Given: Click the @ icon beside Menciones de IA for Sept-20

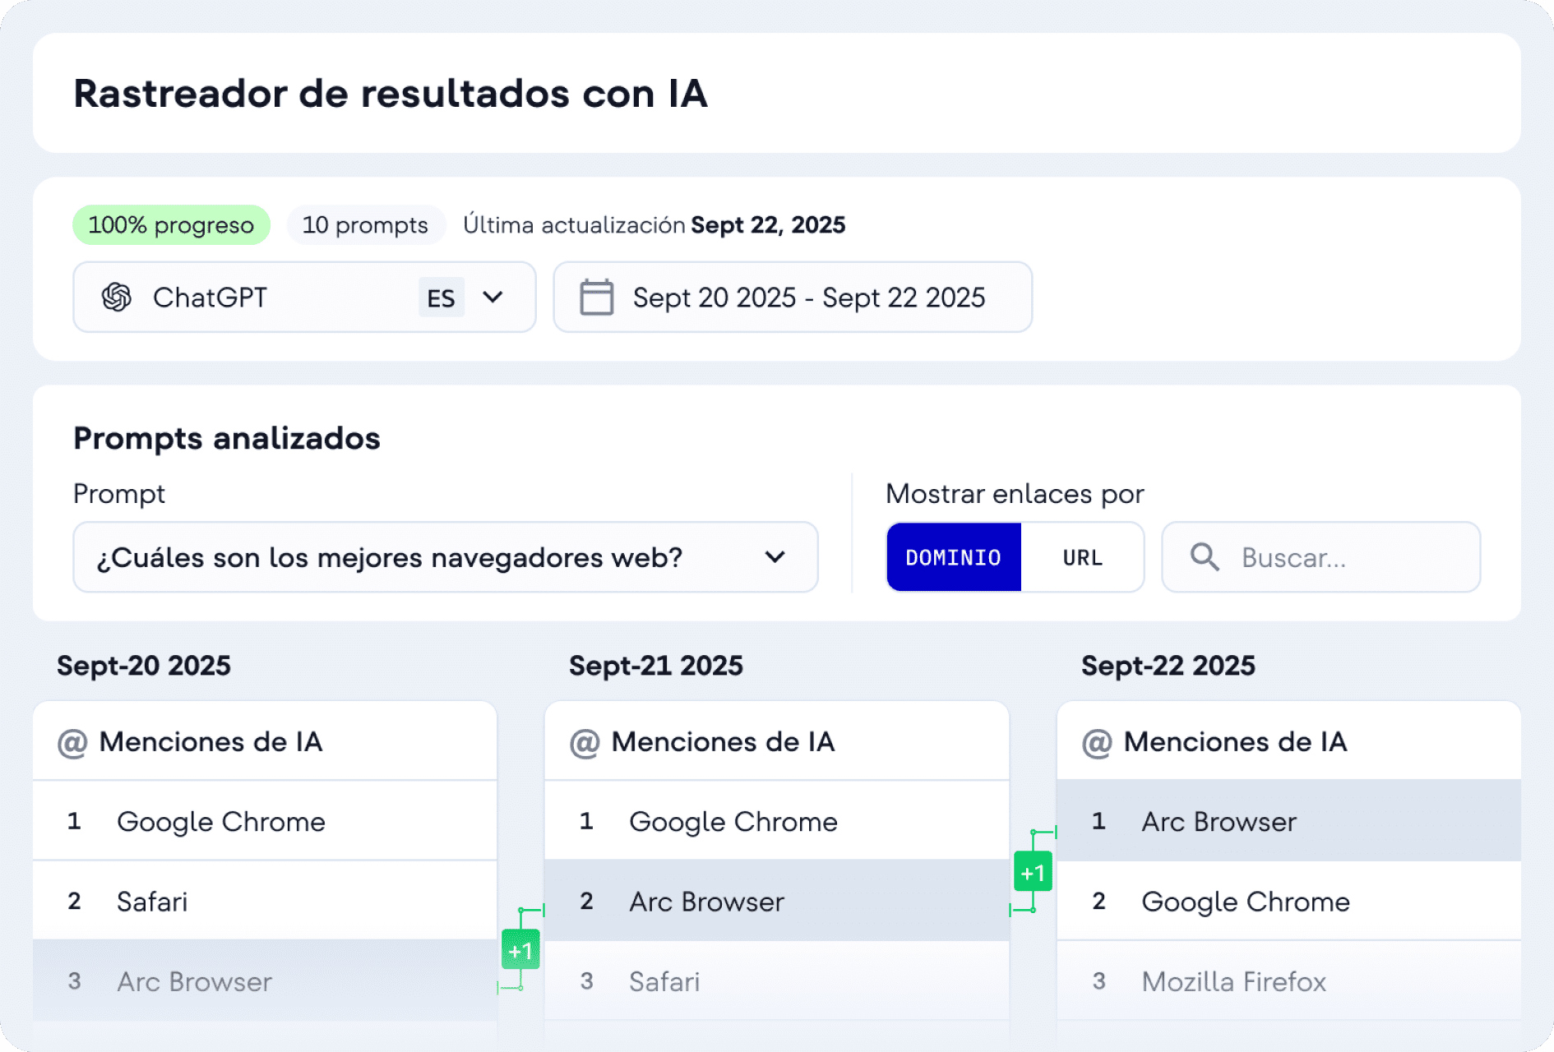Looking at the screenshot, I should [72, 741].
